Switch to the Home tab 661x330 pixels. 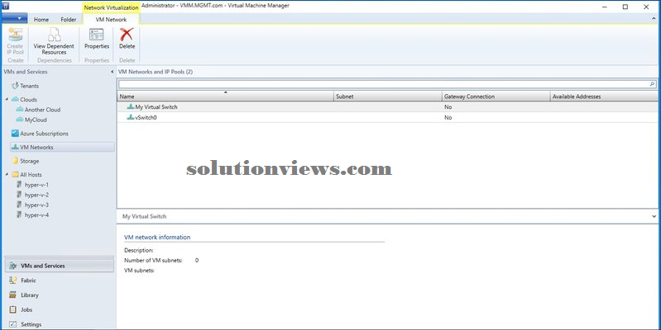[x=41, y=19]
